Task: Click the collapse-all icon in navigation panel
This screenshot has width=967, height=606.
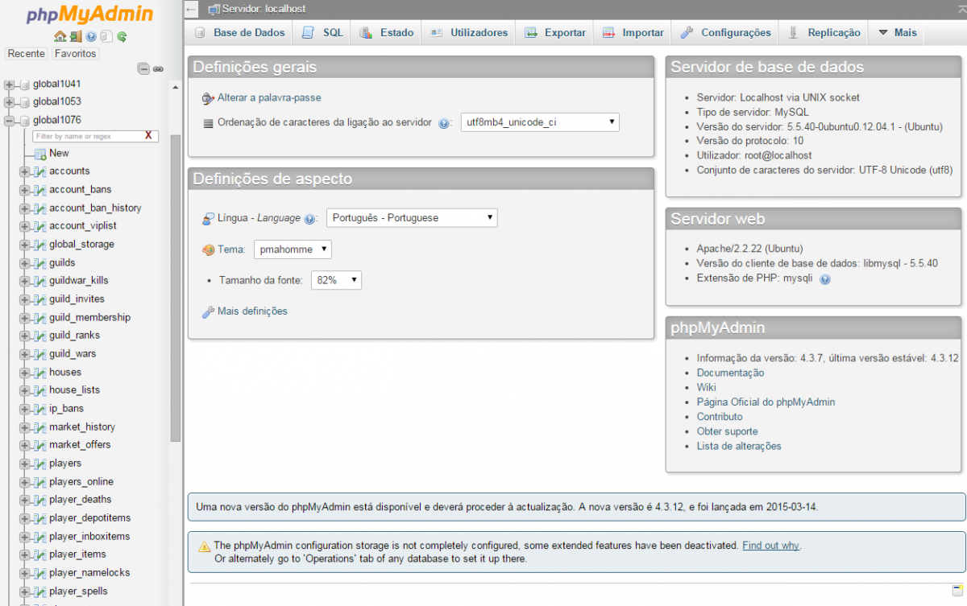Action: point(143,69)
